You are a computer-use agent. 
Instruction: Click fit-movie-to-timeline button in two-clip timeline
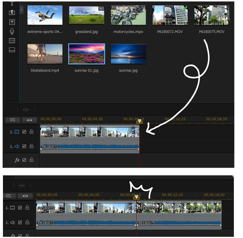coord(25,196)
